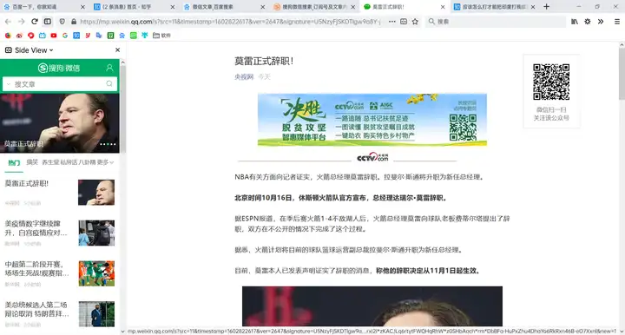The width and height of the screenshot is (625, 335).
Task: Close the Side View panel
Action: click(x=117, y=50)
